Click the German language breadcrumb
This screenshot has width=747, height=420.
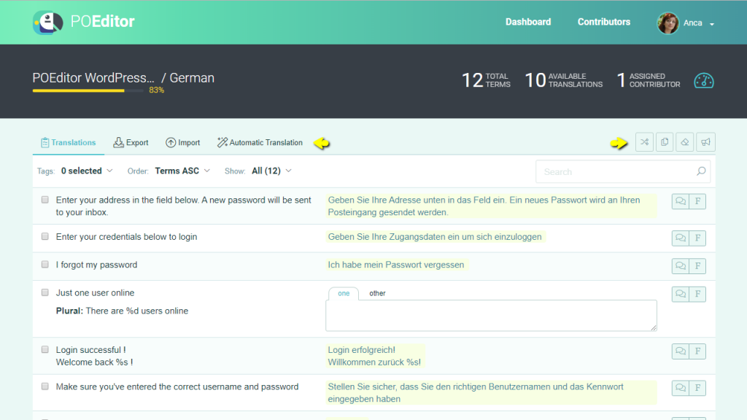(192, 77)
